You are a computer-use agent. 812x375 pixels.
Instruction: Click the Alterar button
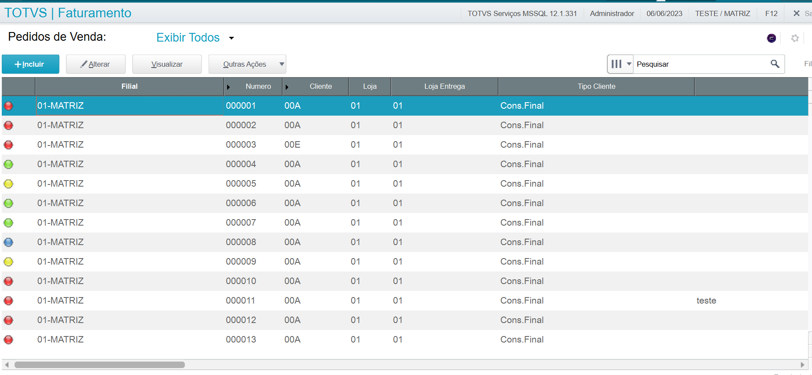click(x=96, y=64)
